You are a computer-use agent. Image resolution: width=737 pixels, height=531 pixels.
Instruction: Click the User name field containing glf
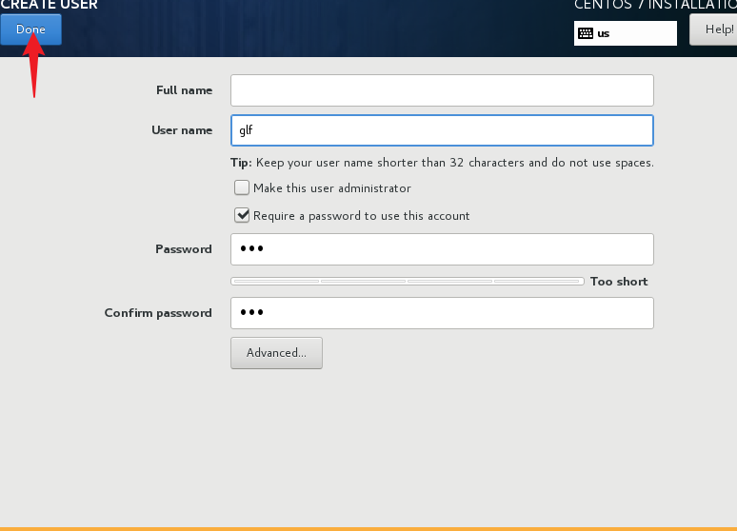click(442, 130)
